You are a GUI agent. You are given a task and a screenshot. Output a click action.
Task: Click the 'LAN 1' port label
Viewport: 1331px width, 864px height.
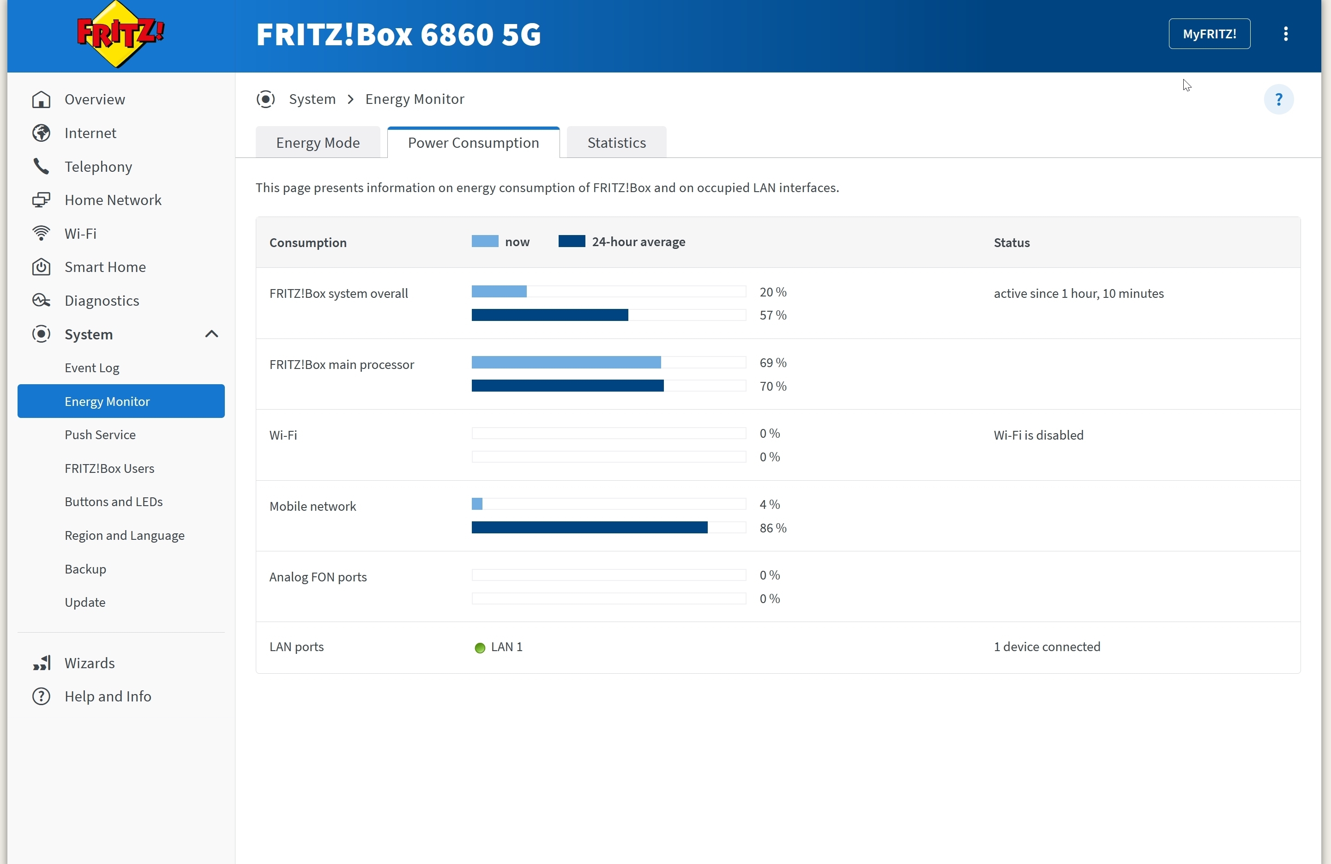click(506, 647)
